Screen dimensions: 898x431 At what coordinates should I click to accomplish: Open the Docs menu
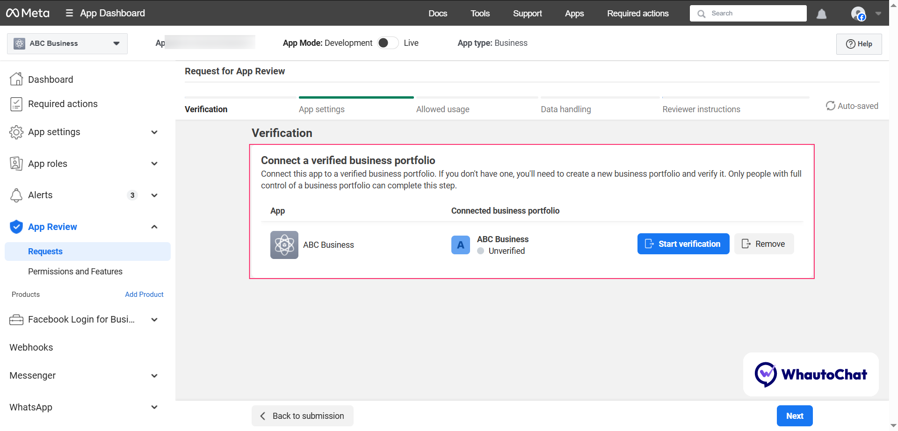[438, 14]
